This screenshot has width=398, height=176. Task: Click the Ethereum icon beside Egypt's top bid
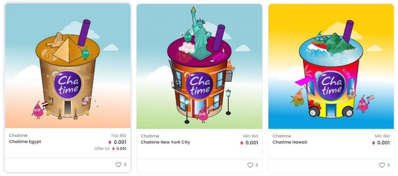(x=110, y=142)
